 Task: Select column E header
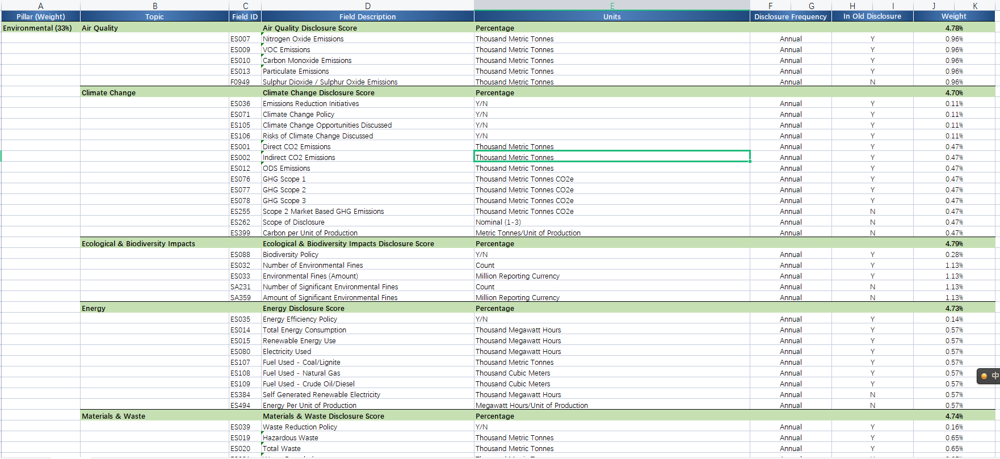tap(612, 6)
